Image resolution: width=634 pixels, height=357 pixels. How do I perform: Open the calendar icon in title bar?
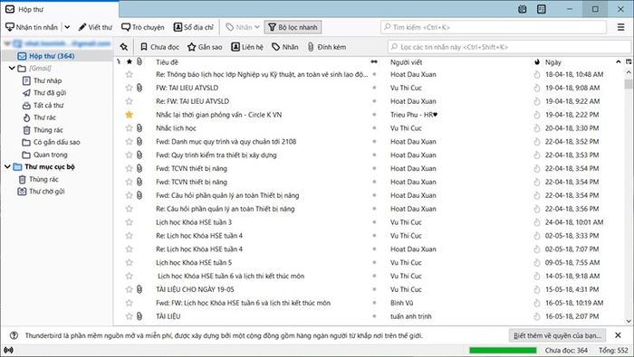tap(523, 9)
